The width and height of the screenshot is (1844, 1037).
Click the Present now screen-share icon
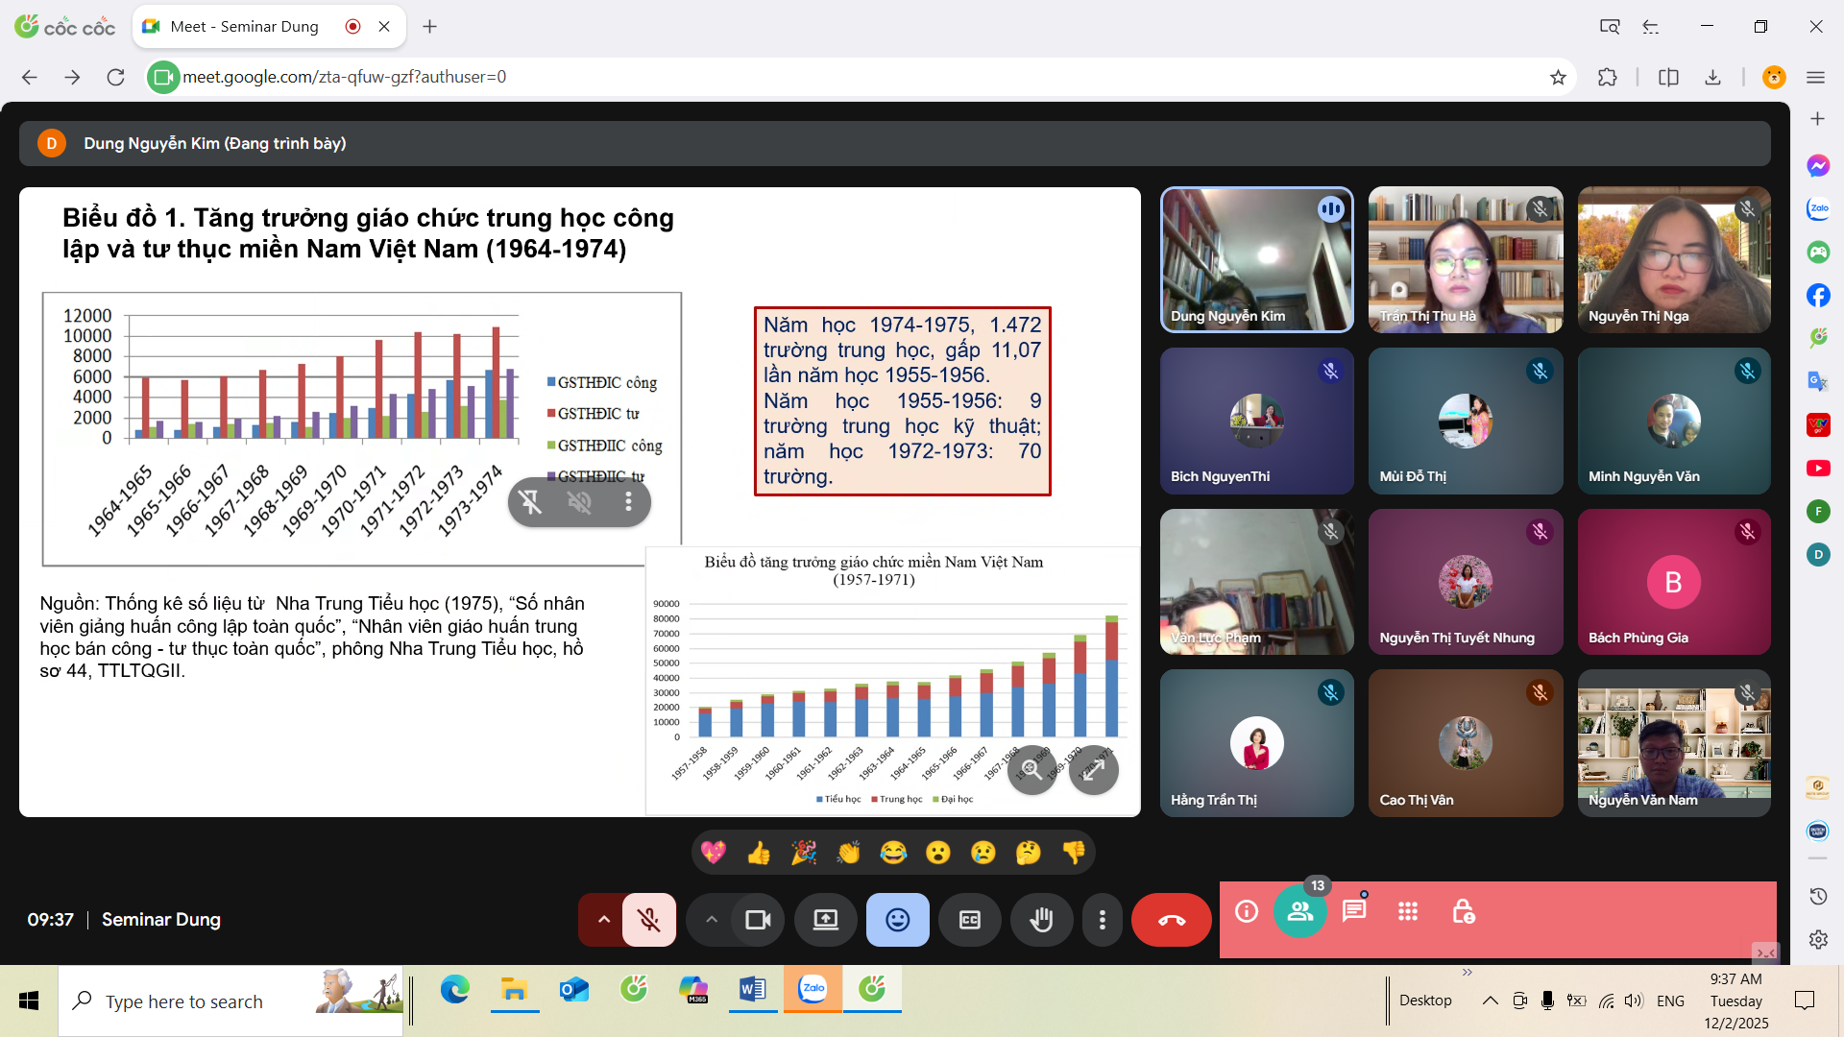pyautogui.click(x=826, y=920)
